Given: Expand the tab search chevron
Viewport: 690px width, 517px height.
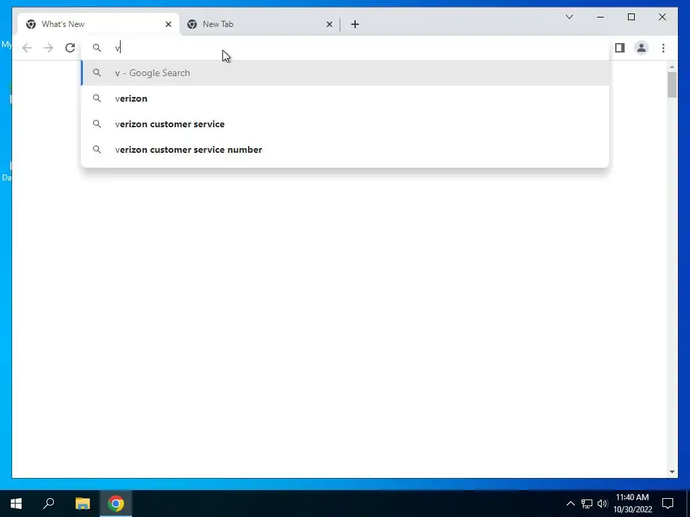Looking at the screenshot, I should [569, 17].
